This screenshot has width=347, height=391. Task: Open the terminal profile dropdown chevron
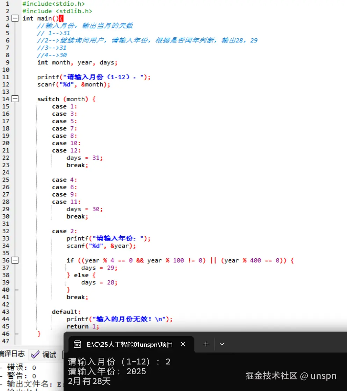point(222,344)
